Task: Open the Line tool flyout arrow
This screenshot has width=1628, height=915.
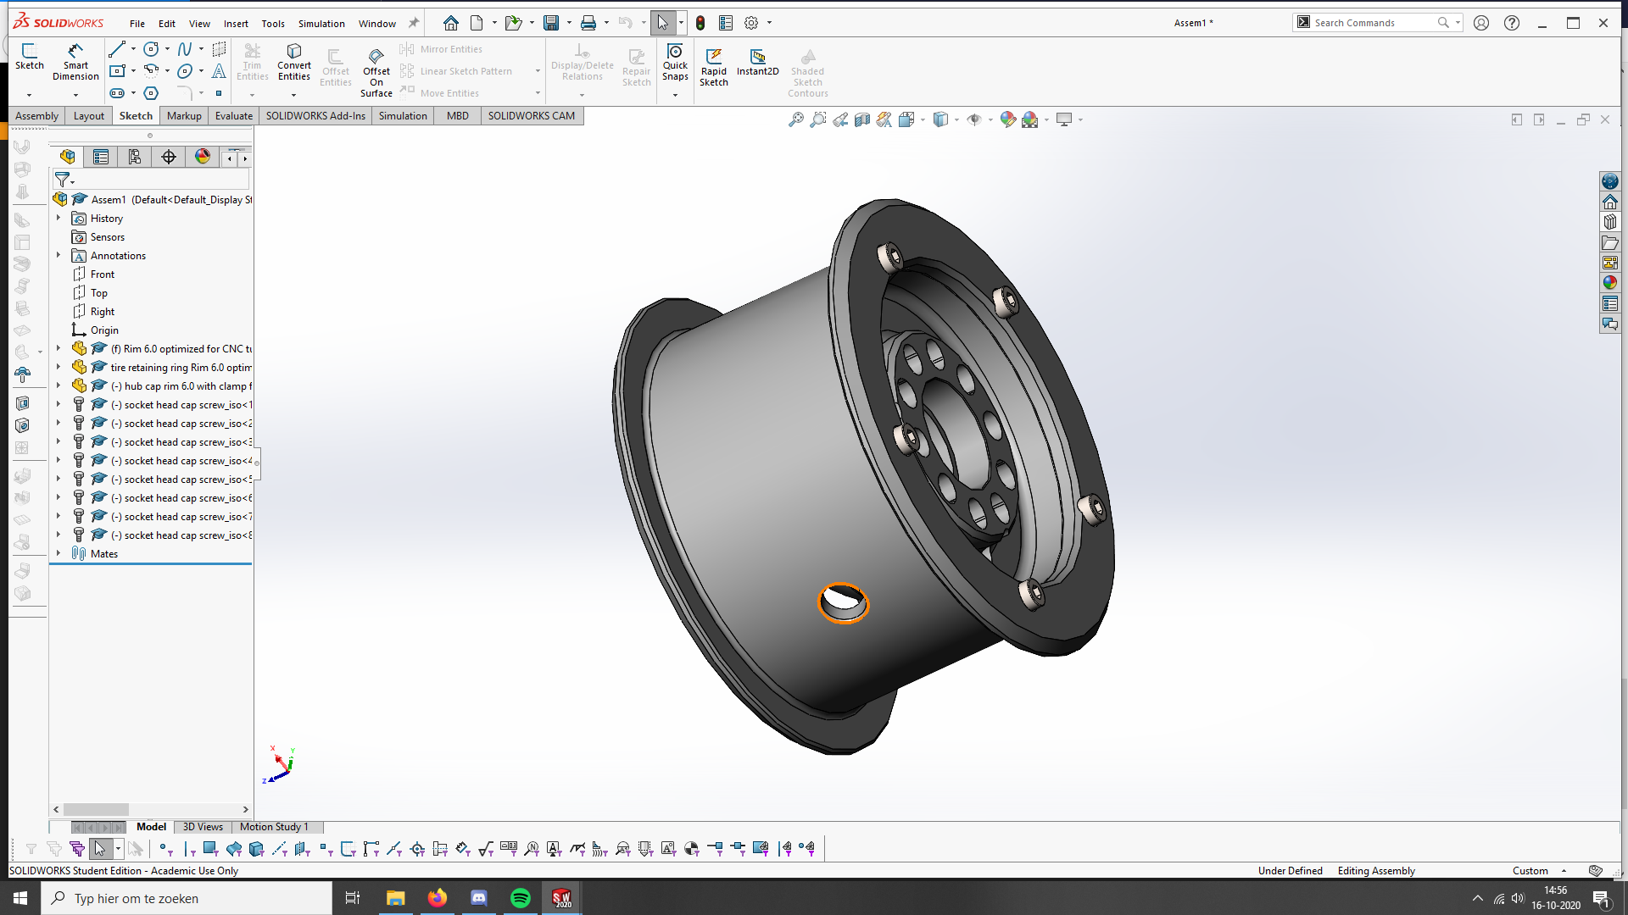Action: (x=133, y=49)
